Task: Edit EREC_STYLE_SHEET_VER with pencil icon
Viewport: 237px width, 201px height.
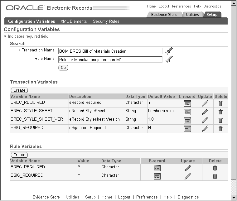Action: pyautogui.click(x=205, y=120)
